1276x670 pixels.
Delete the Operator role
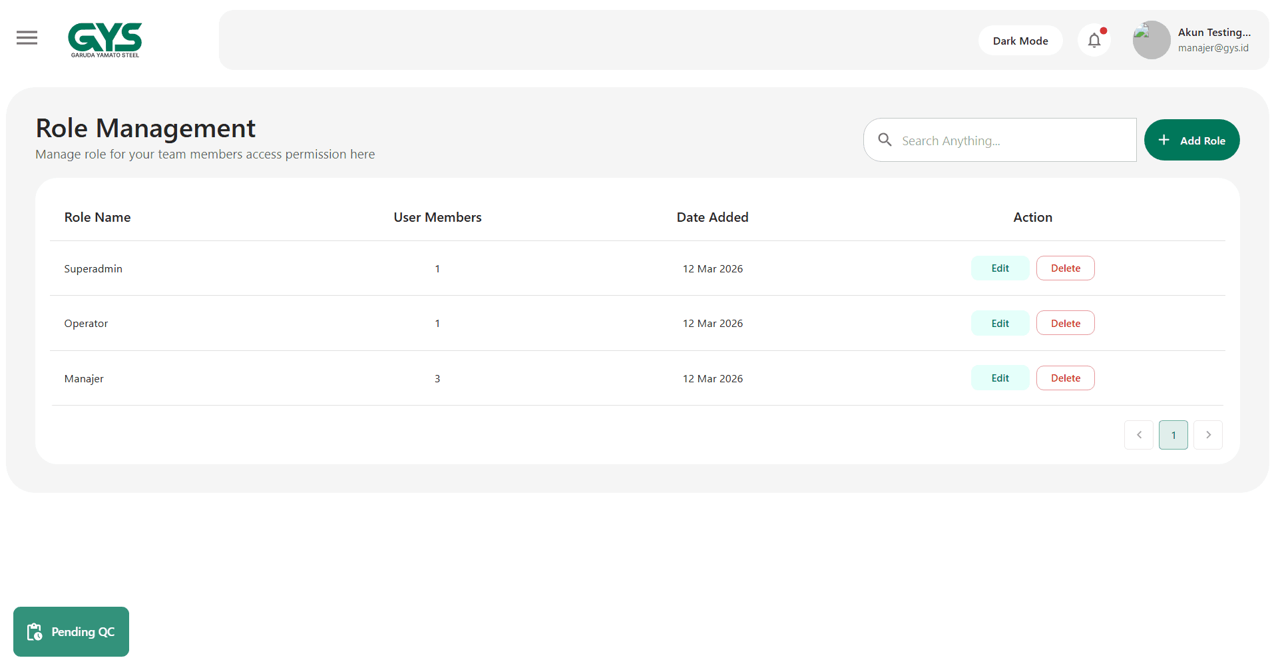(x=1065, y=323)
